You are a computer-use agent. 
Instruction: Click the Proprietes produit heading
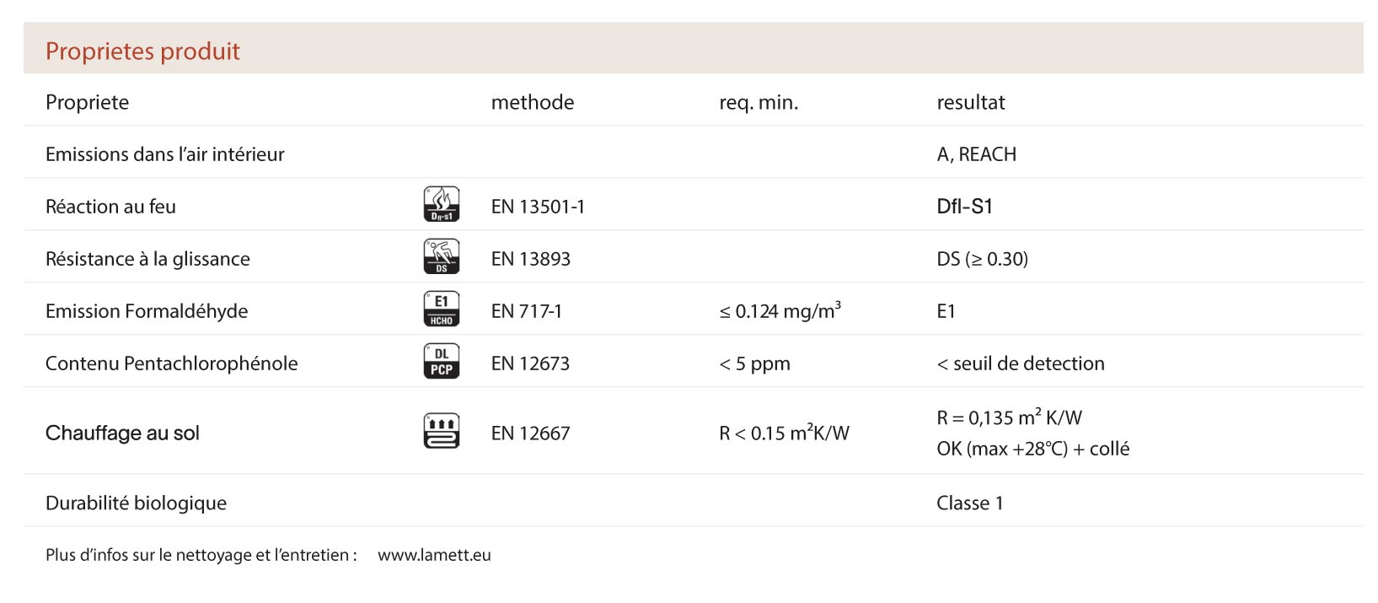tap(142, 51)
